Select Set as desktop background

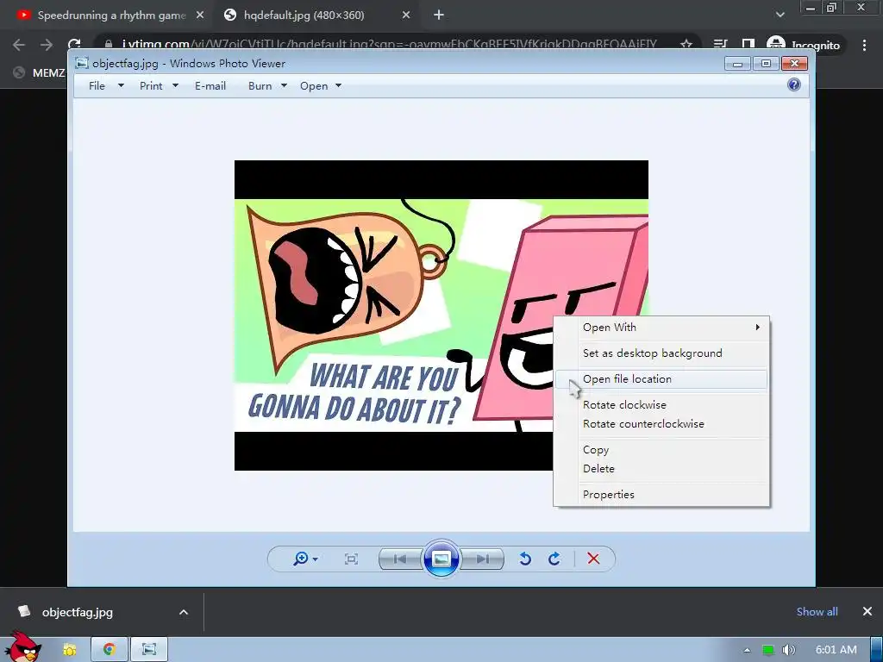point(661,353)
